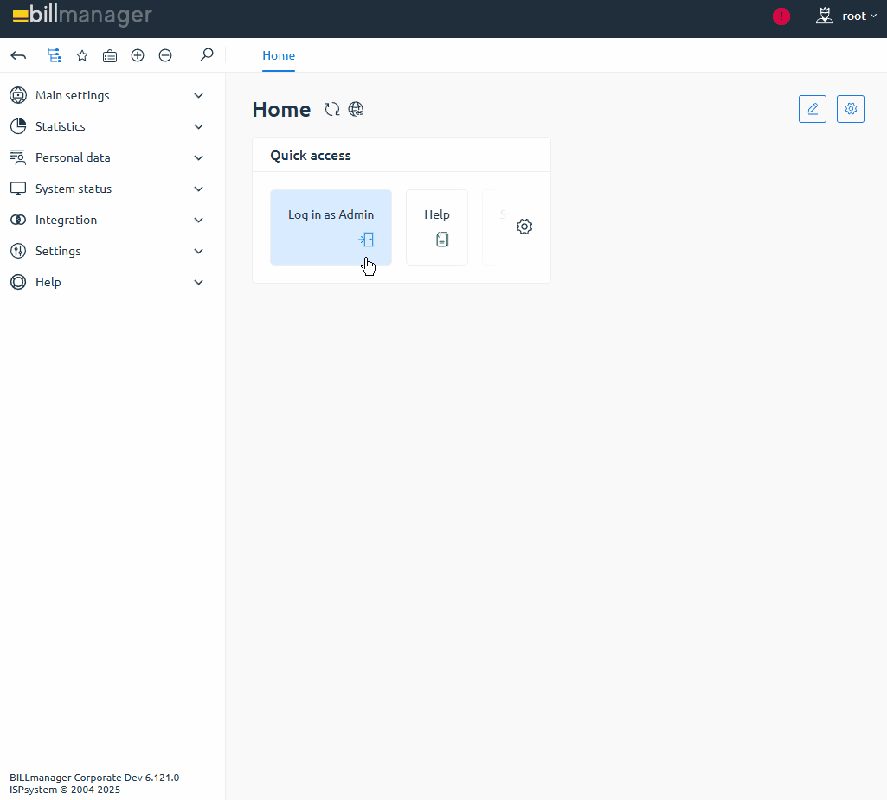The image size is (887, 800).
Task: Open Quick access gear settings
Action: point(524,227)
